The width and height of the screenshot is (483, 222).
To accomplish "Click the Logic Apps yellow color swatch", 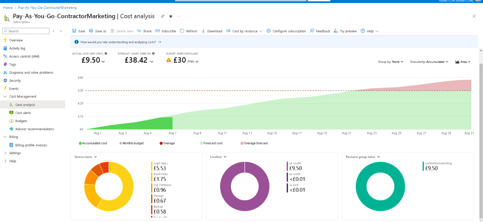I will pos(152,166).
